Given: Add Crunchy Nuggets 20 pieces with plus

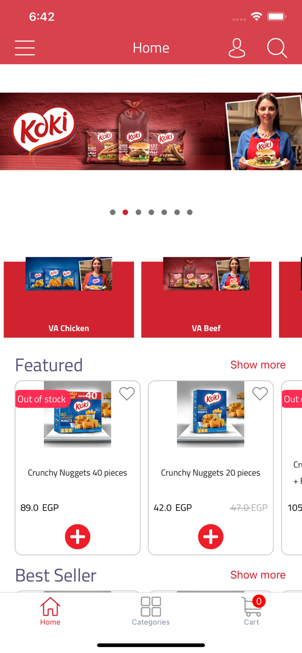Looking at the screenshot, I should [210, 536].
